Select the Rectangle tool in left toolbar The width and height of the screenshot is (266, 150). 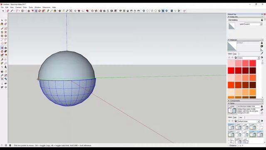click(2, 32)
